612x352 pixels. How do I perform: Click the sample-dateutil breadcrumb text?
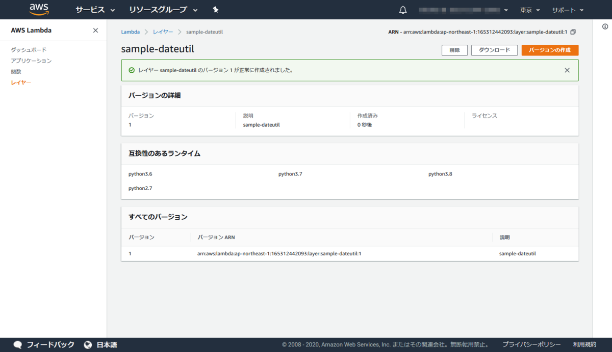click(205, 32)
